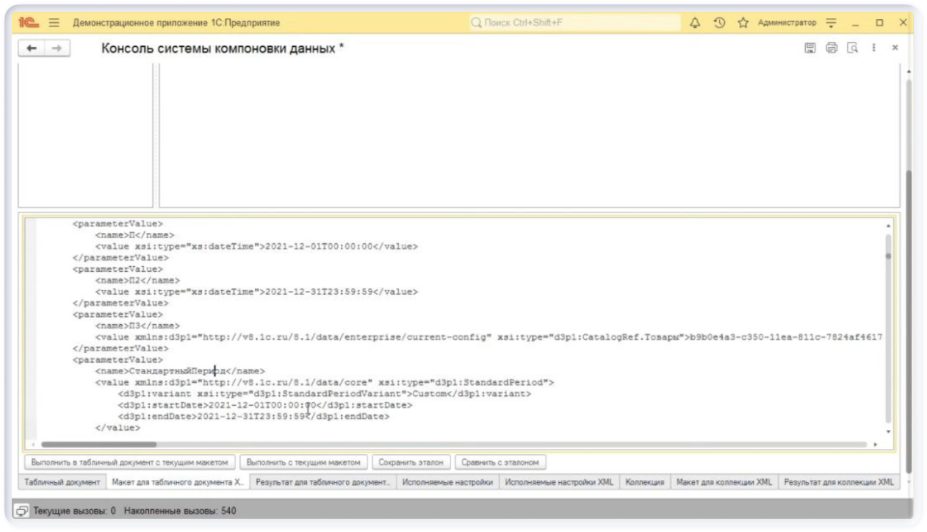Open the history clock icon
The image size is (927, 532).
click(x=719, y=23)
